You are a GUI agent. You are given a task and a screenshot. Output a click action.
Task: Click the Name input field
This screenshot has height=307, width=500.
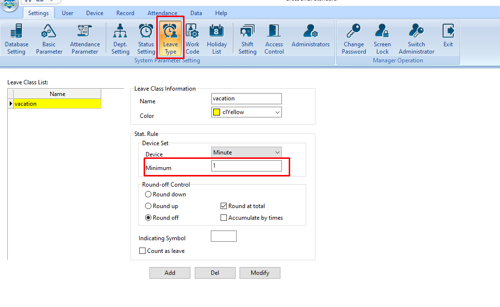[x=246, y=98]
